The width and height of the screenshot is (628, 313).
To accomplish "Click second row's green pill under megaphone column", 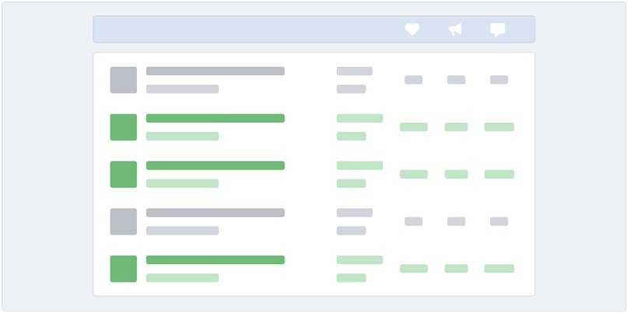I will point(456,127).
